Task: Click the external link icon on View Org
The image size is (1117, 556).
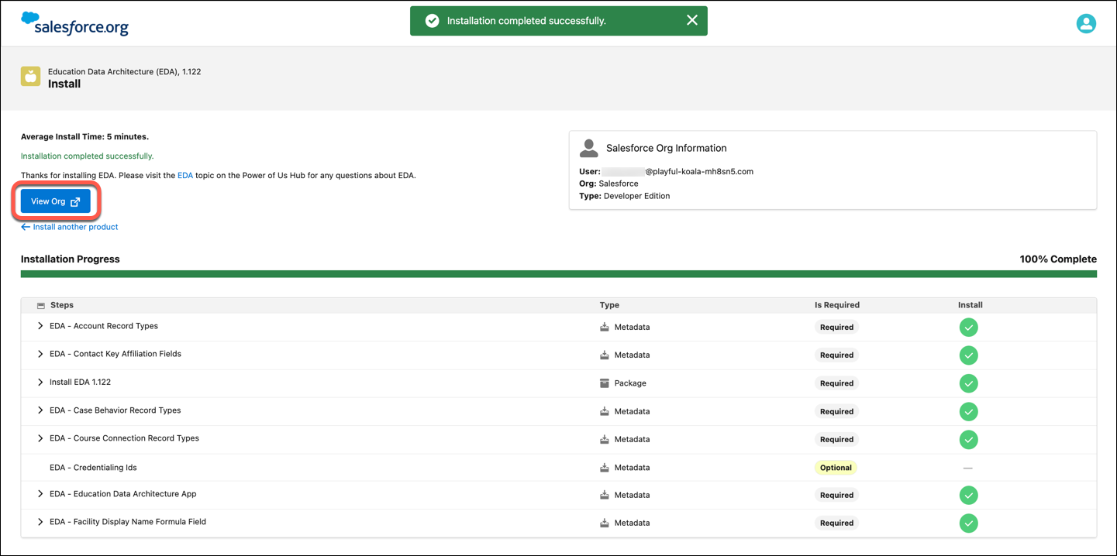Action: [74, 201]
